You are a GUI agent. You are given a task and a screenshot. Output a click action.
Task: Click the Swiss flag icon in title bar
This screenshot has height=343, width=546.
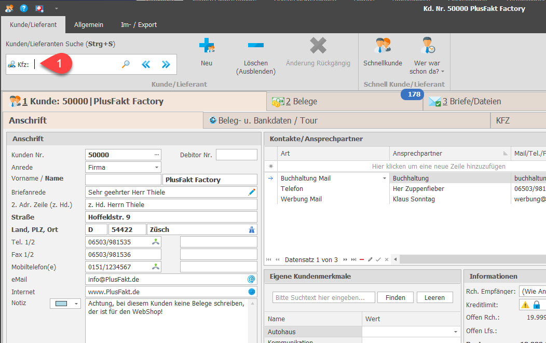click(39, 8)
